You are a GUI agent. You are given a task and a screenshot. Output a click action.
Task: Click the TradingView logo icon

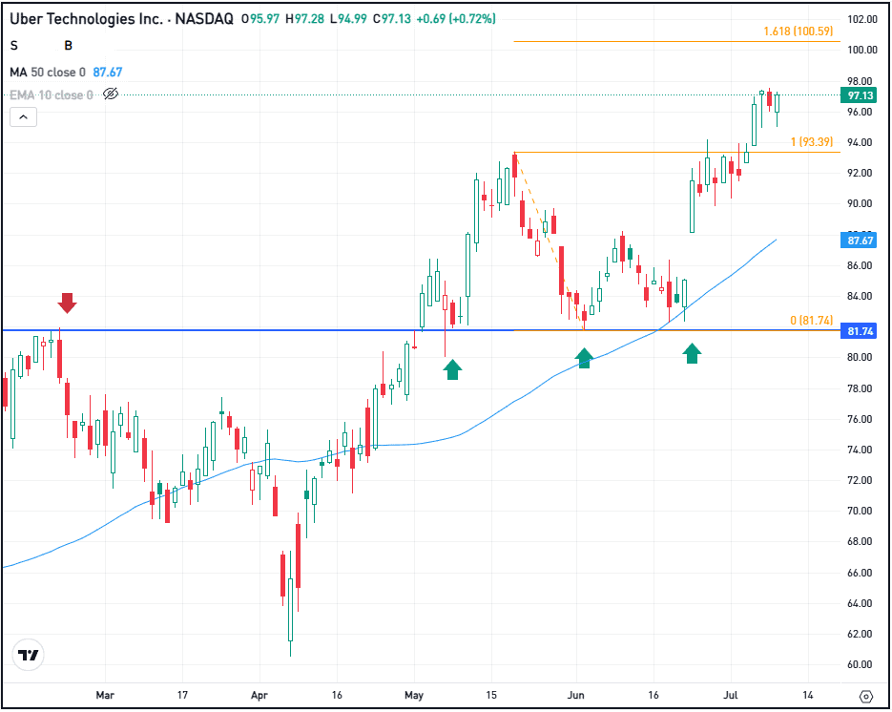[x=28, y=655]
